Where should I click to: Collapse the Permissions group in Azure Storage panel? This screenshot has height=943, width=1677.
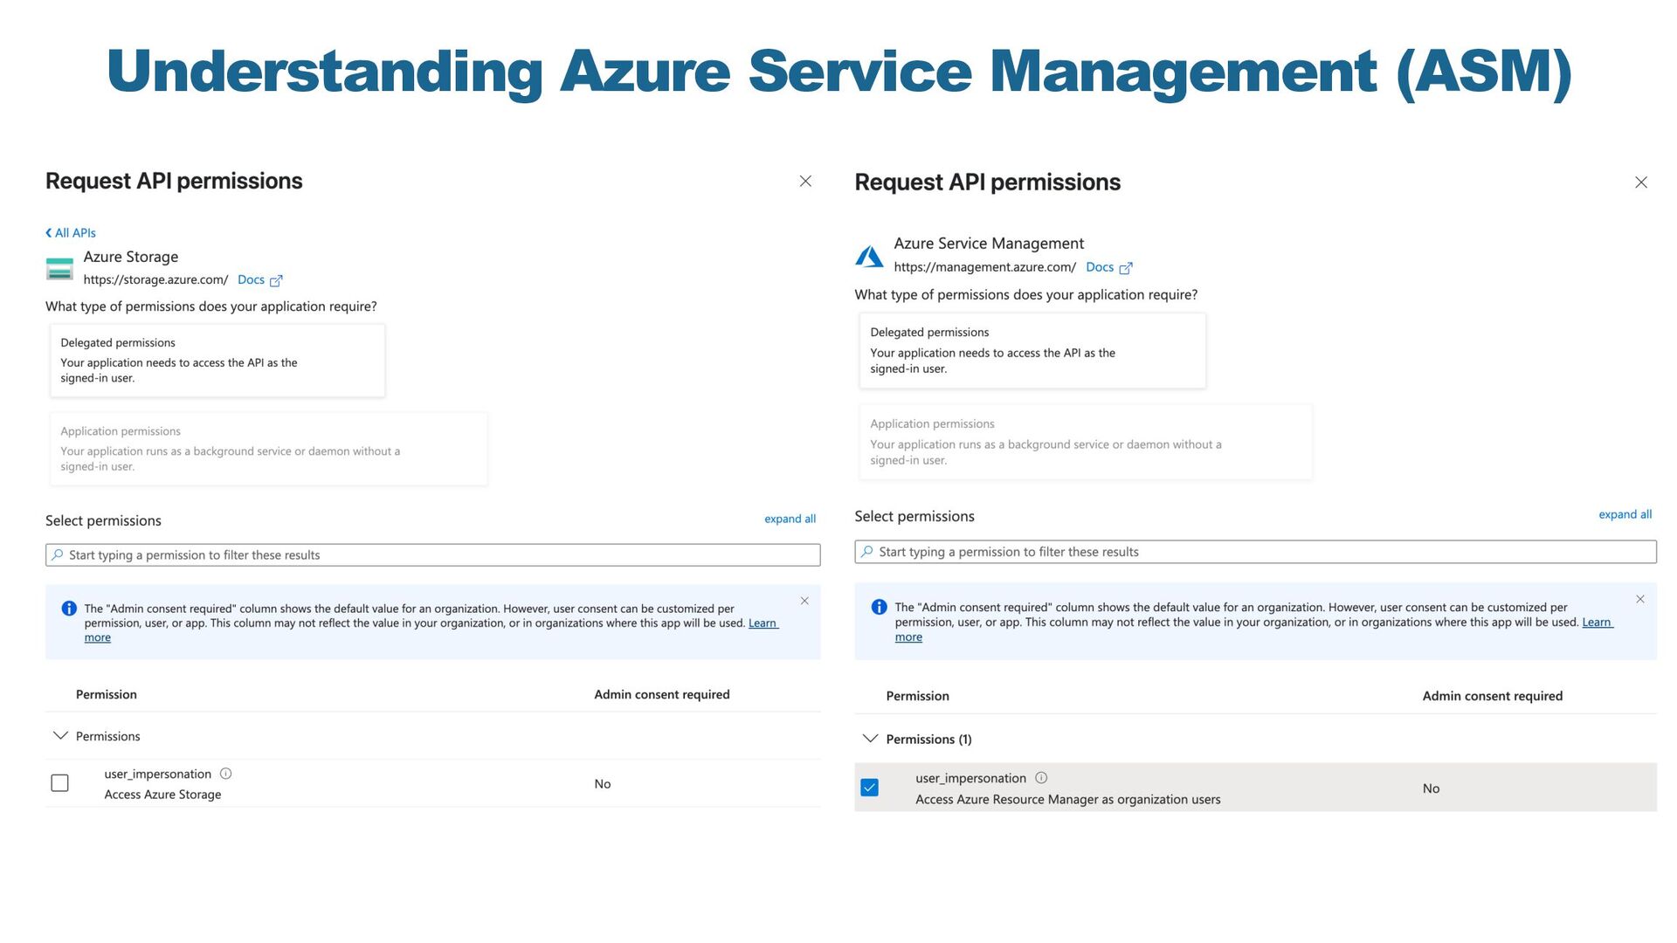click(x=60, y=736)
